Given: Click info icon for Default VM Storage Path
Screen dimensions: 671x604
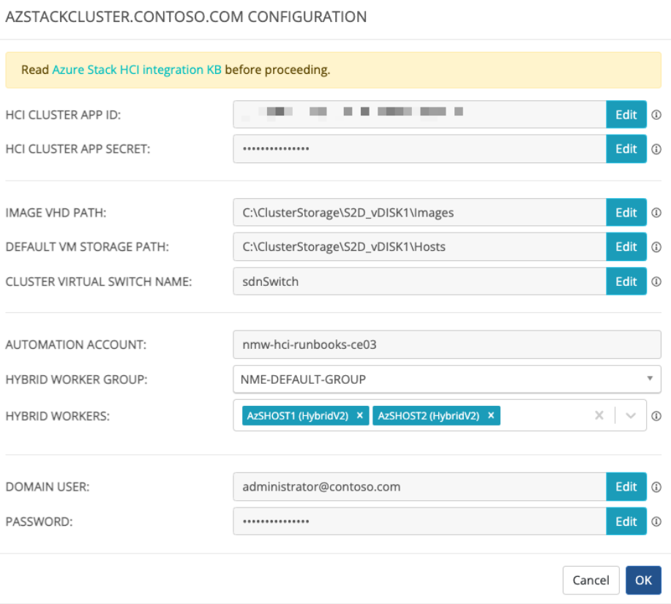Looking at the screenshot, I should pos(656,247).
